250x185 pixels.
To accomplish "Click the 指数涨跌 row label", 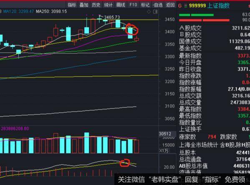I will 190,76.
